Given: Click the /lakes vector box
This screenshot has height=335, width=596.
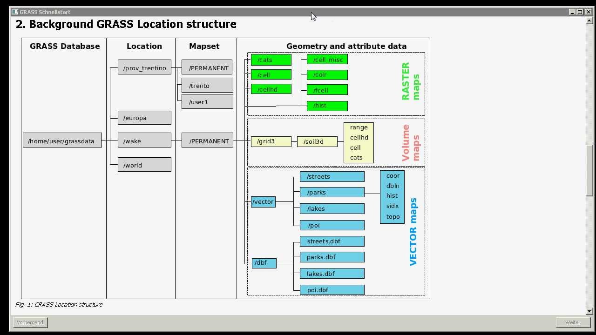Looking at the screenshot, I should click(x=332, y=208).
